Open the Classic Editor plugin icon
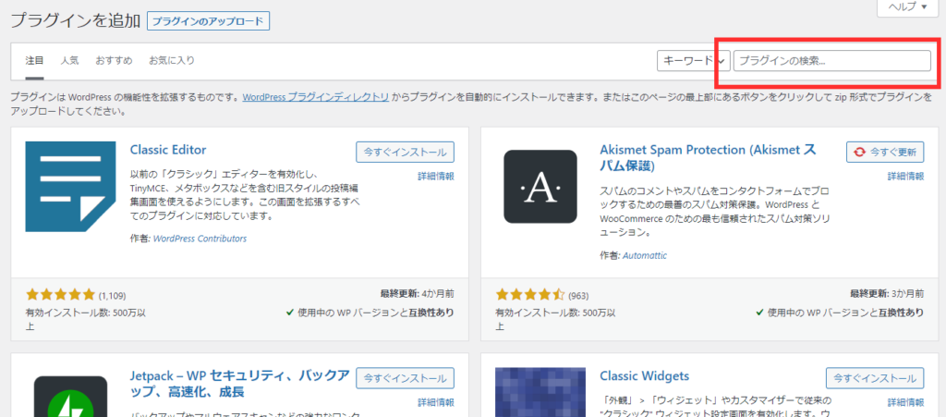The height and width of the screenshot is (417, 946). pos(70,187)
